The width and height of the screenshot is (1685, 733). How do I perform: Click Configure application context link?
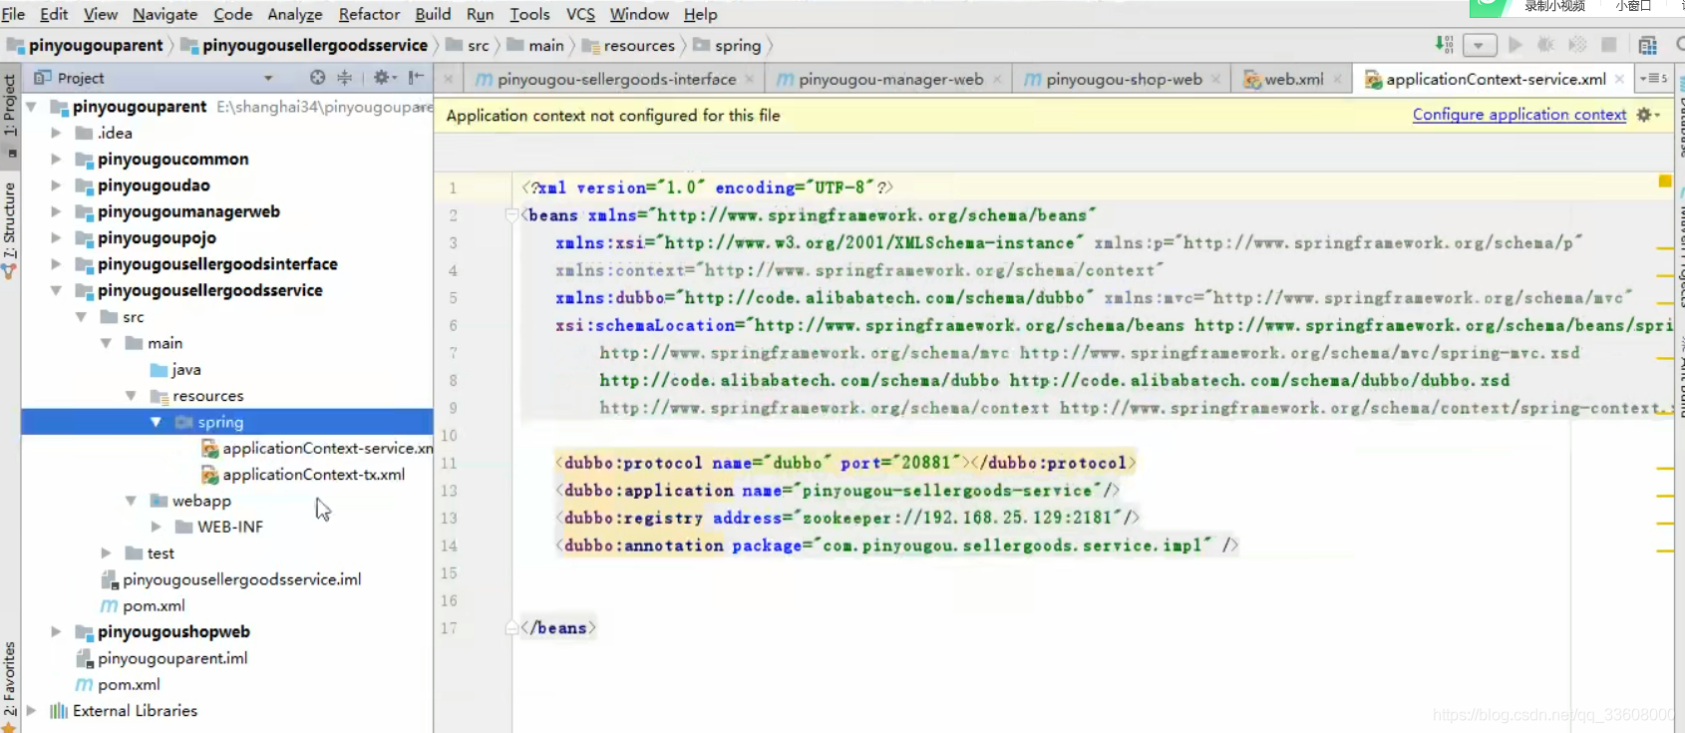[1519, 115]
